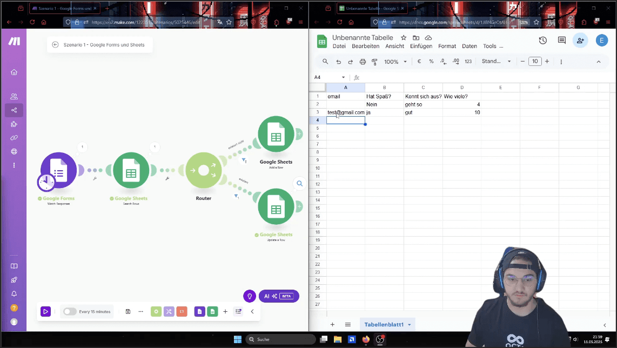The image size is (617, 348).
Task: Star the Unbenannte Tabelle spreadsheet
Action: tap(404, 38)
